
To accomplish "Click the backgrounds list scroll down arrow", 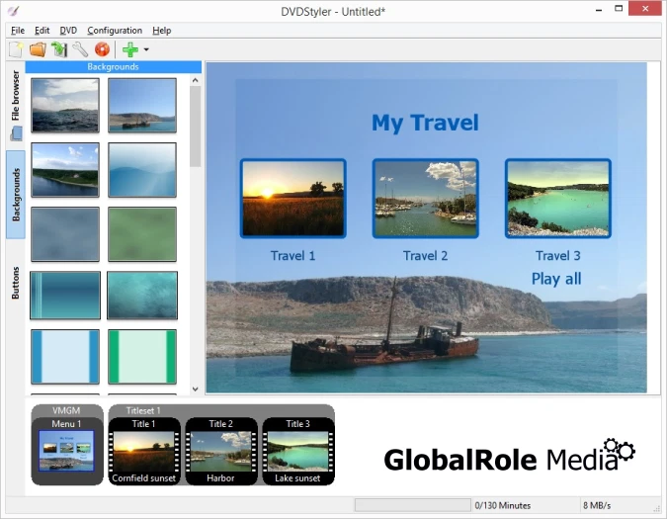I will [x=195, y=389].
